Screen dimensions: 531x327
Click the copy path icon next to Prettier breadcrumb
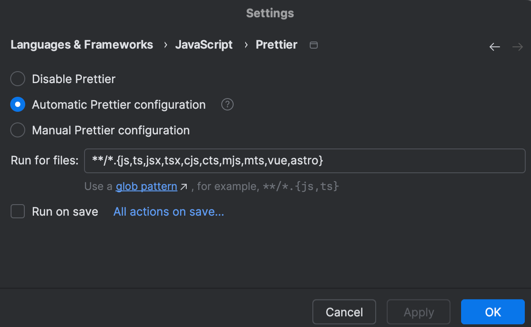click(314, 45)
